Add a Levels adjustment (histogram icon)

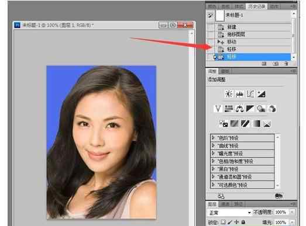(239, 94)
